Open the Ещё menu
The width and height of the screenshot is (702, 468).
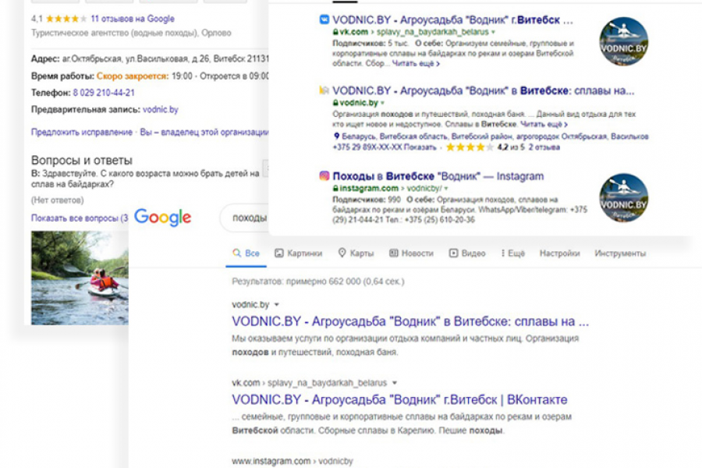coord(512,253)
